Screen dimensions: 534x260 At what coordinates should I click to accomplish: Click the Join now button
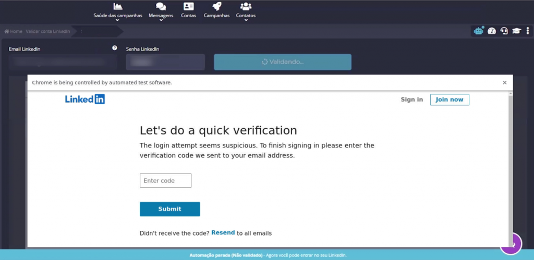coord(450,100)
